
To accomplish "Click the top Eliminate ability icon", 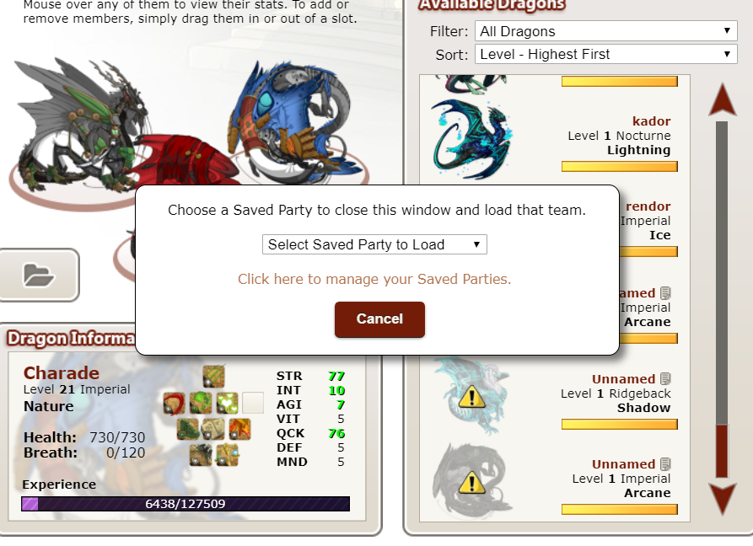I will click(213, 377).
